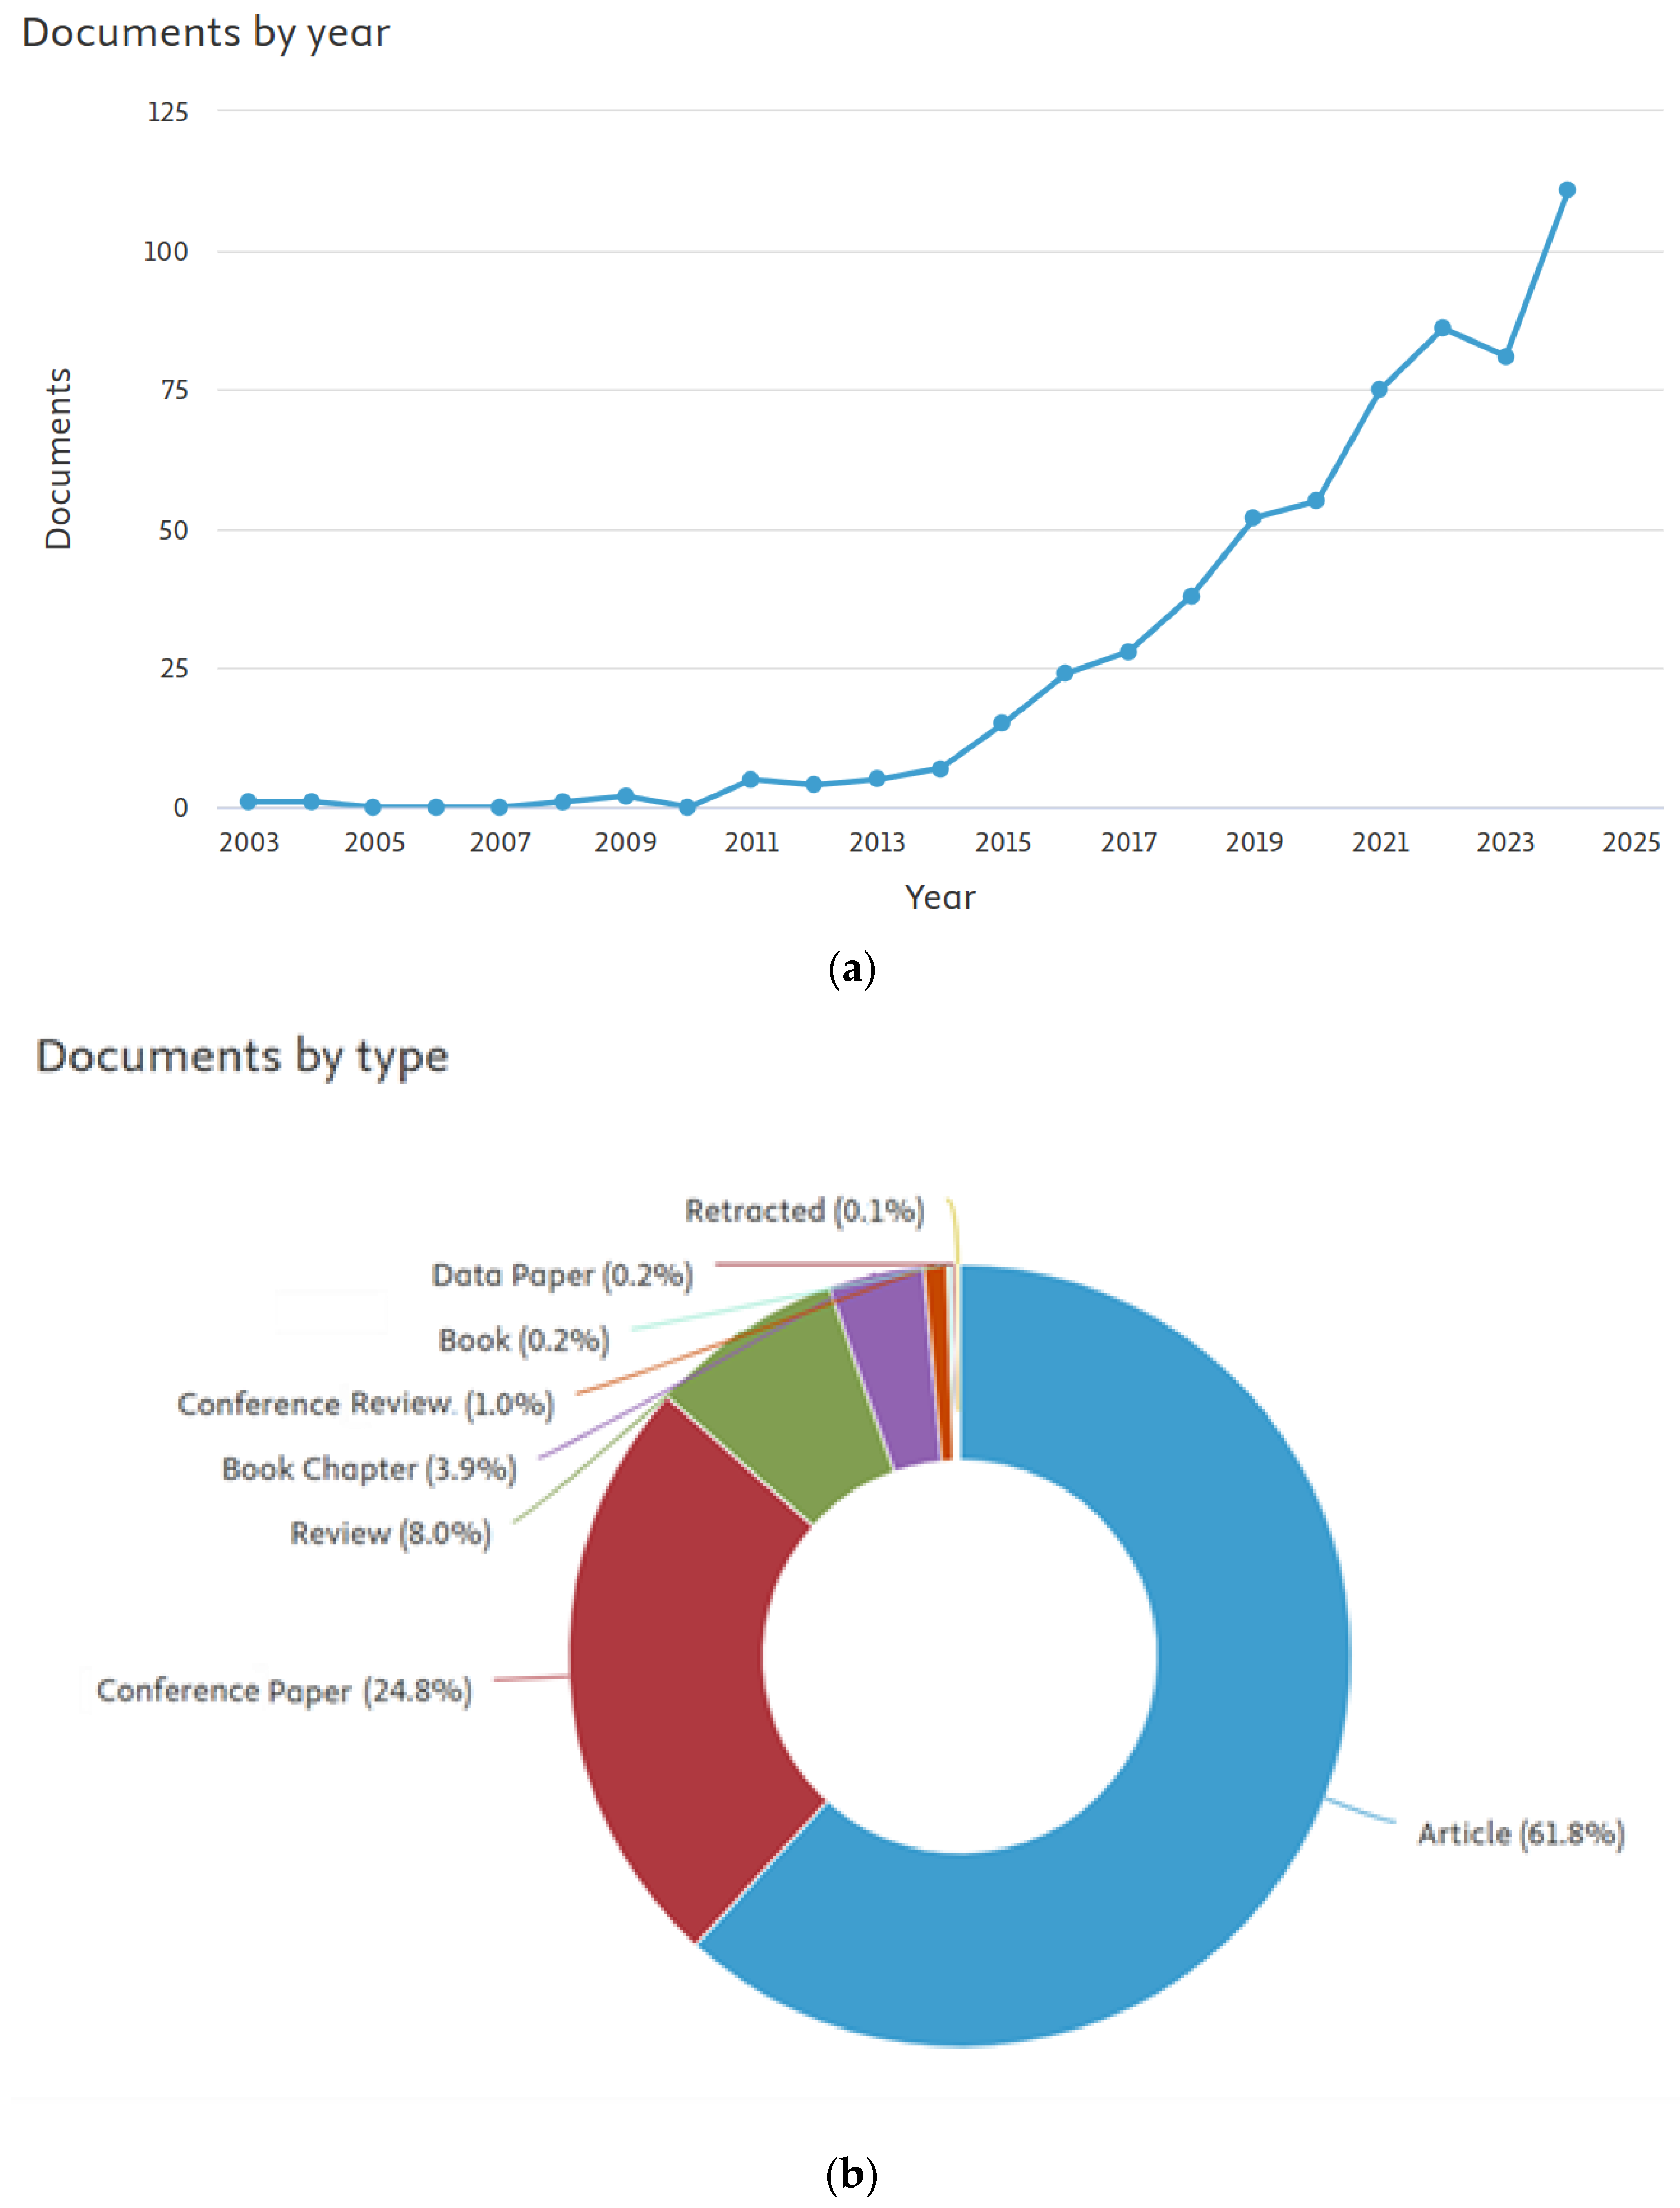Select the 2019 data point marker
Screen dimensions: 1680x2208
pyautogui.click(x=1252, y=517)
